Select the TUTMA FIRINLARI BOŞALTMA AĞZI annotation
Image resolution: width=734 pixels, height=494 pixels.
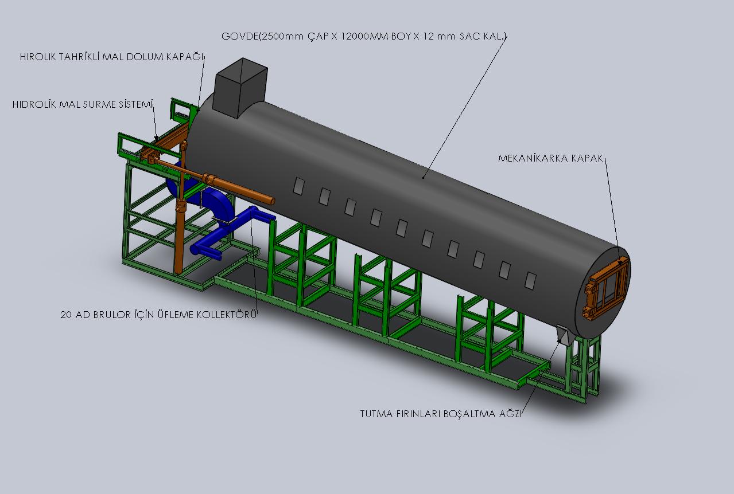click(x=440, y=414)
